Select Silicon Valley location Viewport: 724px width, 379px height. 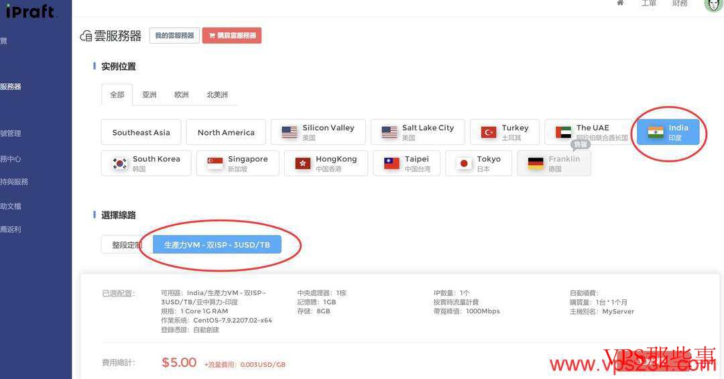point(318,132)
